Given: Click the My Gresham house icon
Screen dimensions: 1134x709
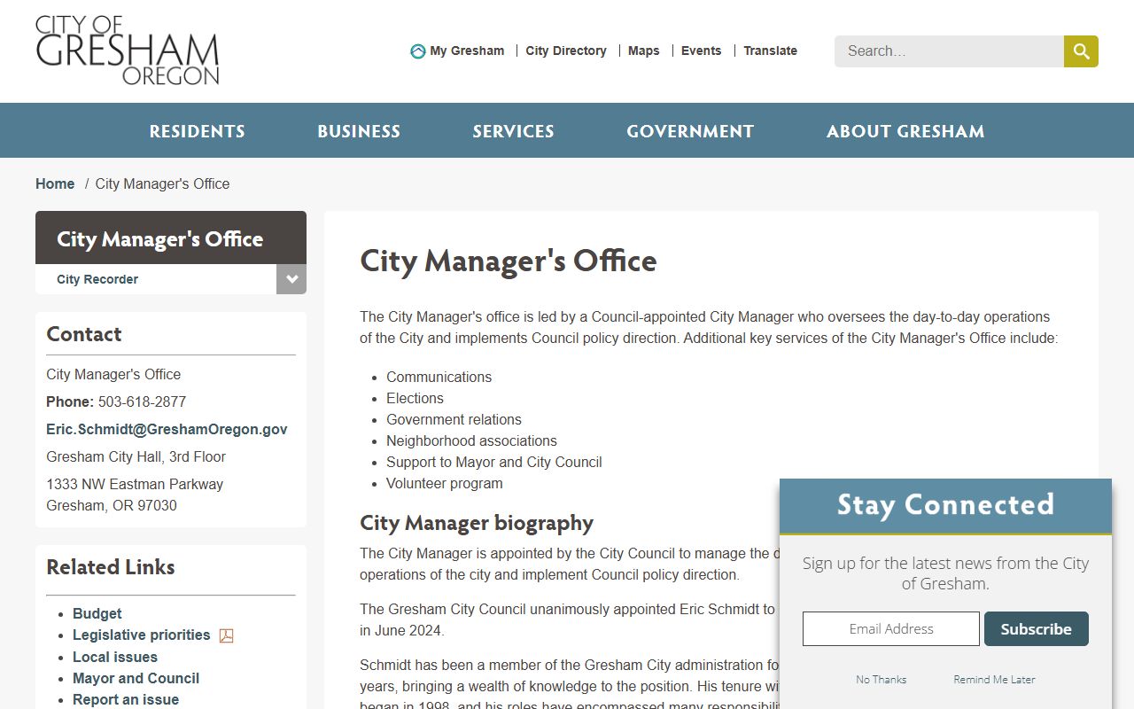Looking at the screenshot, I should [418, 51].
